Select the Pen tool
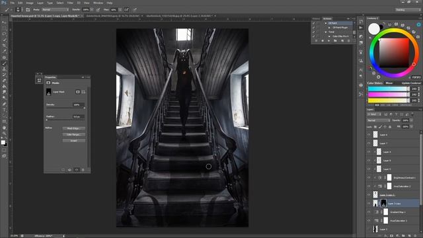This screenshot has height=238, width=423. [x=4, y=104]
